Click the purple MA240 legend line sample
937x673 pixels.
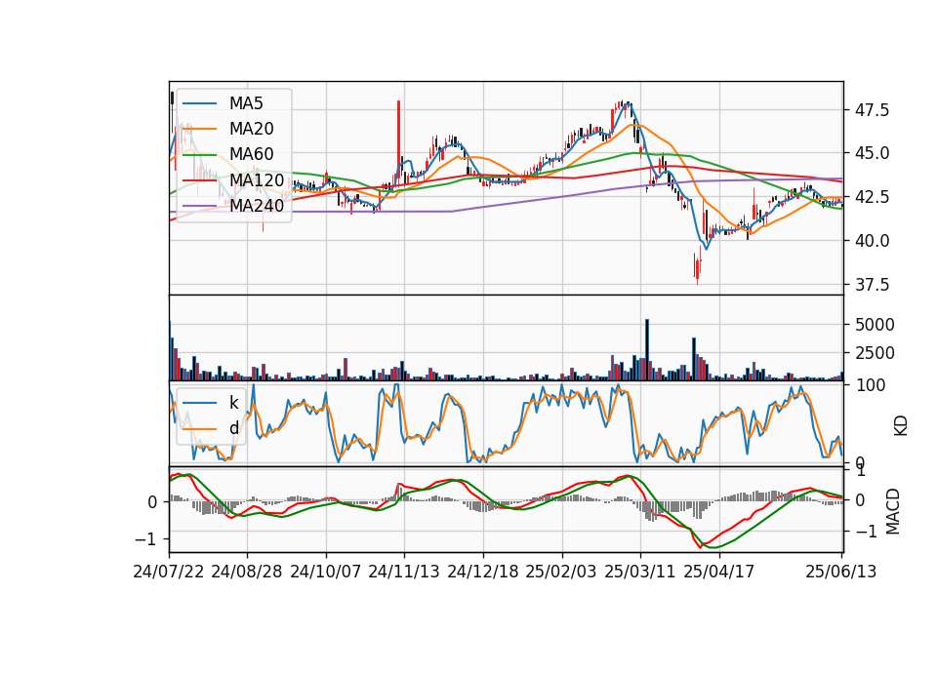(x=199, y=206)
